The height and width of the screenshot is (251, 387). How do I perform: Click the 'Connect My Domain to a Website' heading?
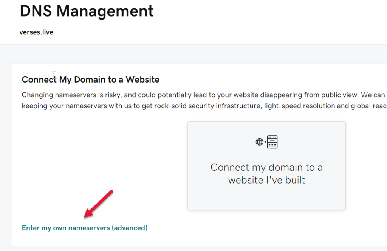pyautogui.click(x=91, y=80)
